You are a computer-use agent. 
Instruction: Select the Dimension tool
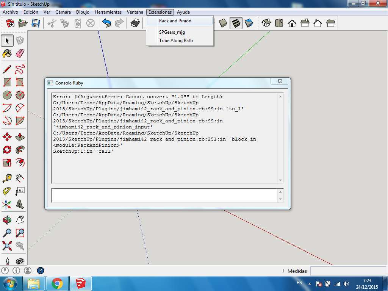coord(20,178)
